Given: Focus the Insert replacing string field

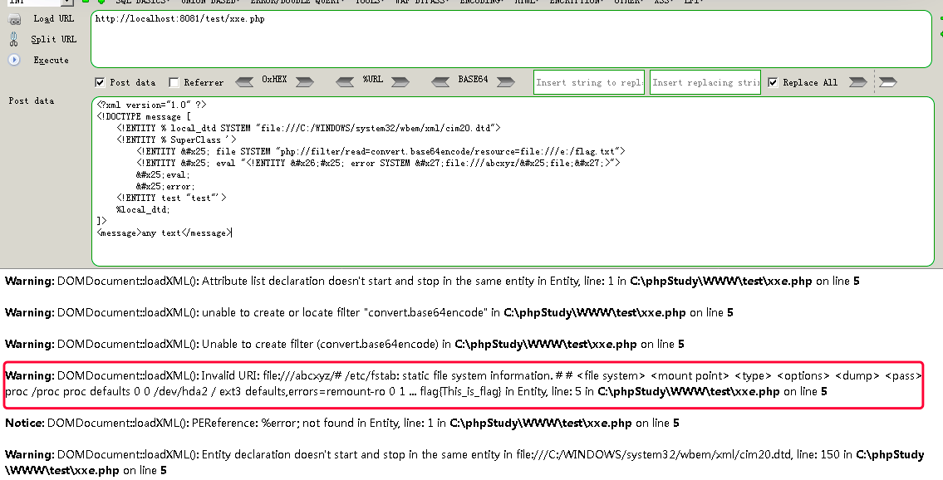Looking at the screenshot, I should point(705,82).
